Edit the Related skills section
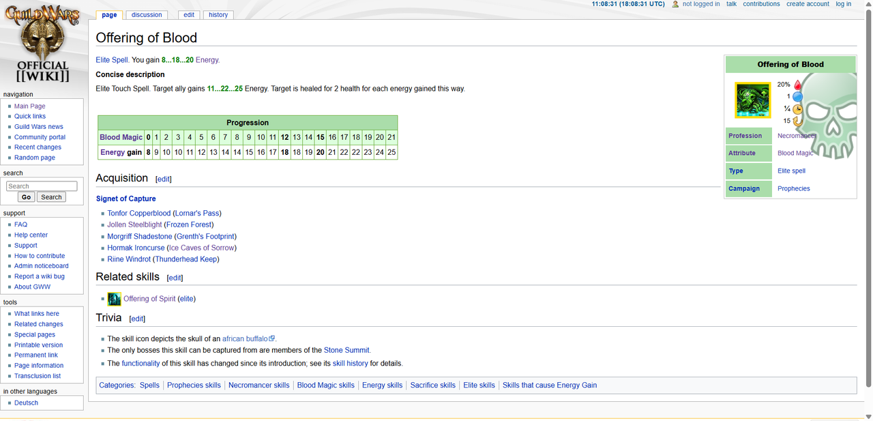873x421 pixels. point(175,278)
